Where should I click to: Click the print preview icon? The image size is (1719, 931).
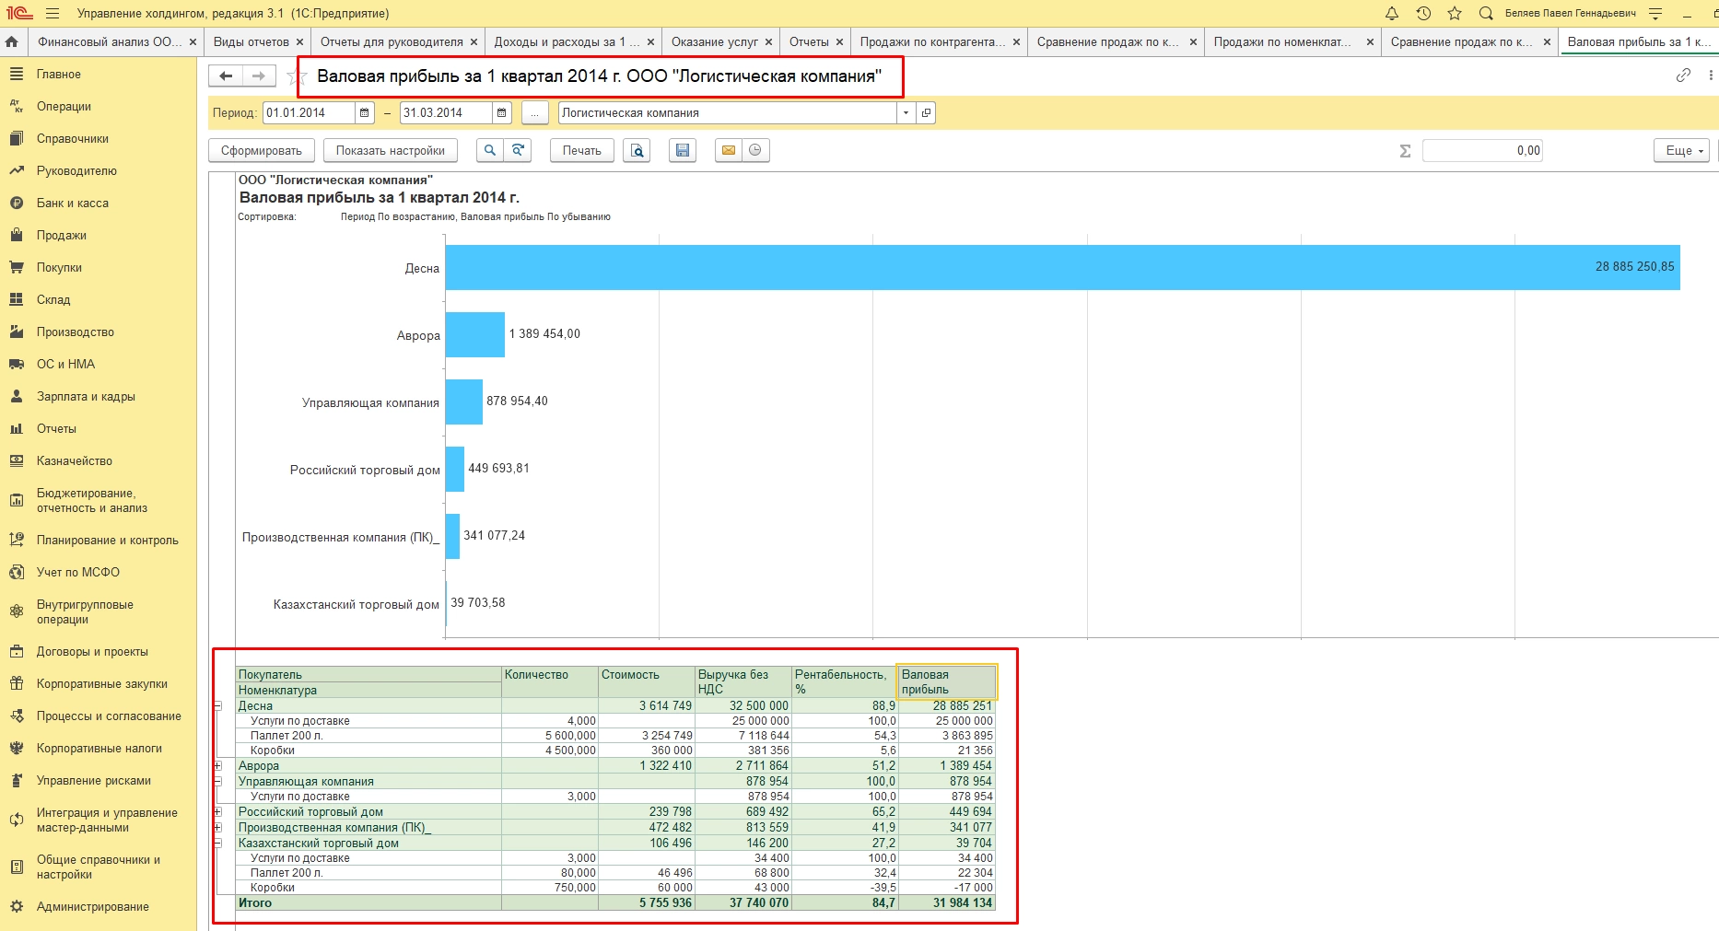pos(637,150)
